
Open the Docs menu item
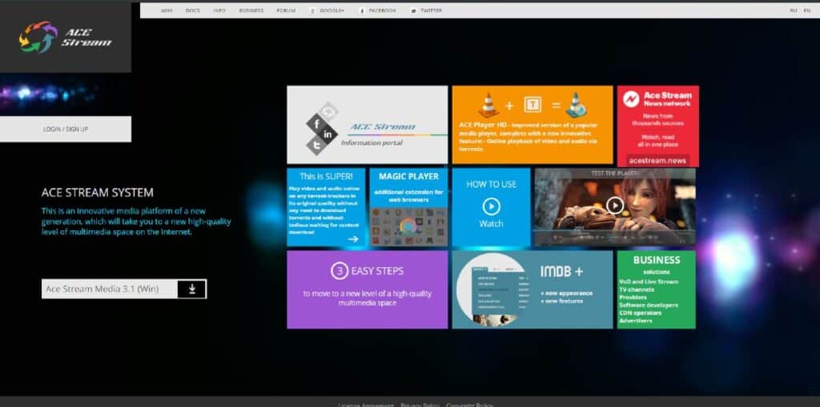[x=192, y=10]
